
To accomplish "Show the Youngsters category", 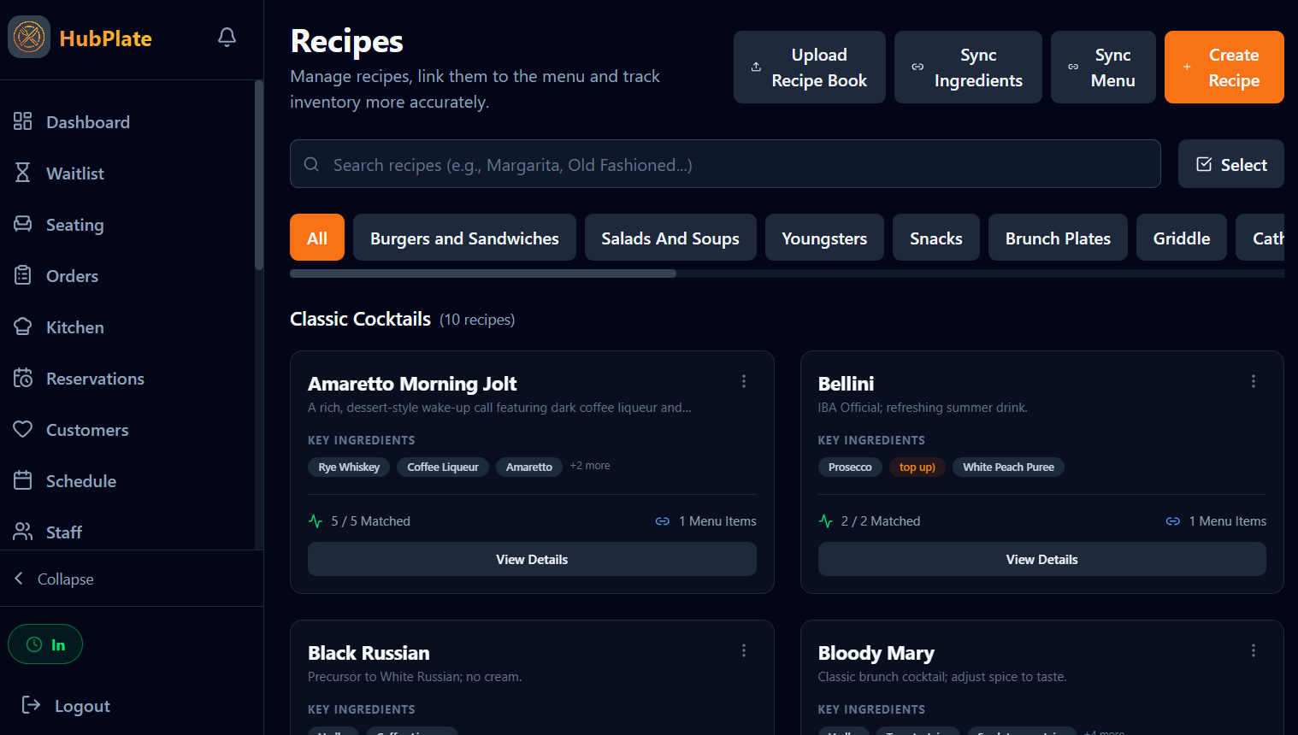I will pos(824,238).
